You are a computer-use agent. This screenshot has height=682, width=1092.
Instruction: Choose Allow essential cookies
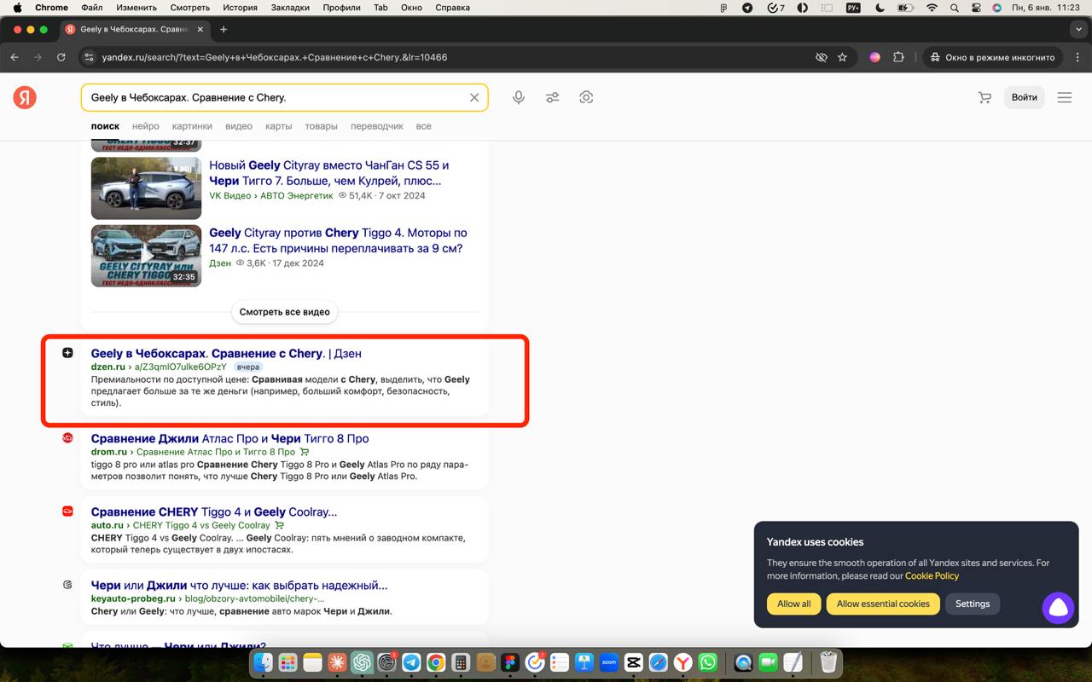click(883, 604)
